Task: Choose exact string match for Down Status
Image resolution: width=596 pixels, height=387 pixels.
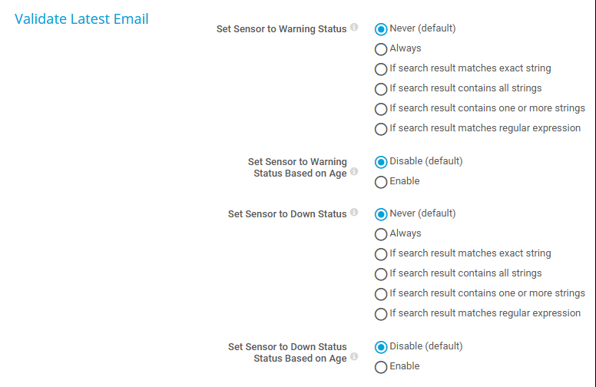Action: 380,254
